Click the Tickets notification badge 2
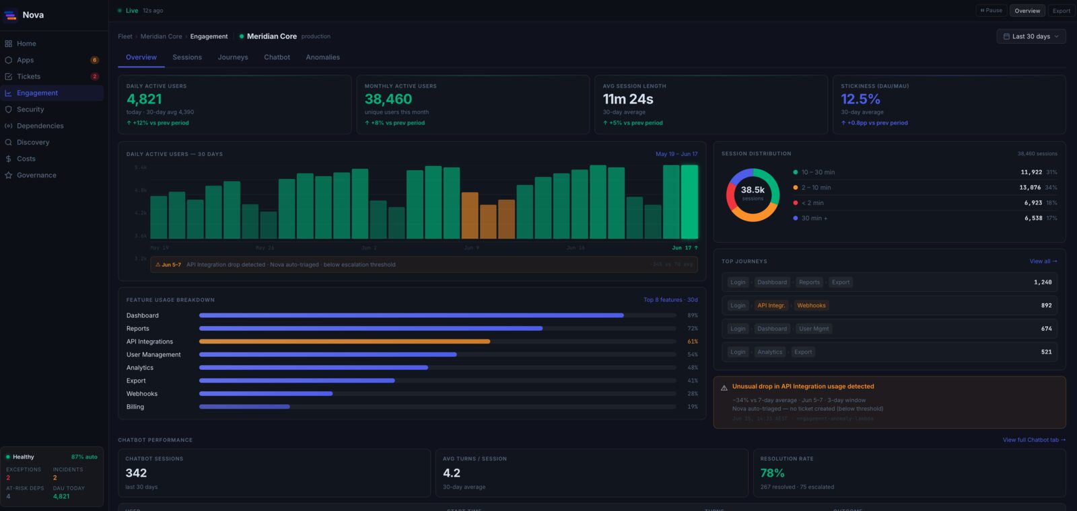The height and width of the screenshot is (511, 1077). coord(94,77)
